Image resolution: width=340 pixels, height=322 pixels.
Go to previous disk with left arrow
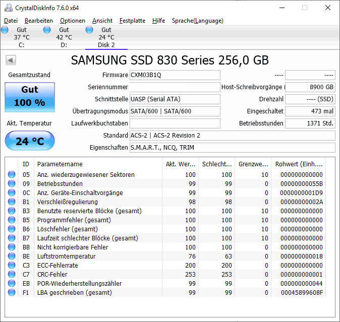tap(11, 60)
